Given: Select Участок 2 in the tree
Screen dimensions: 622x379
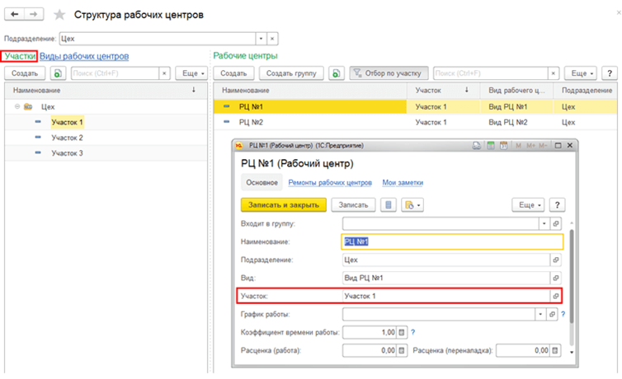Looking at the screenshot, I should point(67,138).
